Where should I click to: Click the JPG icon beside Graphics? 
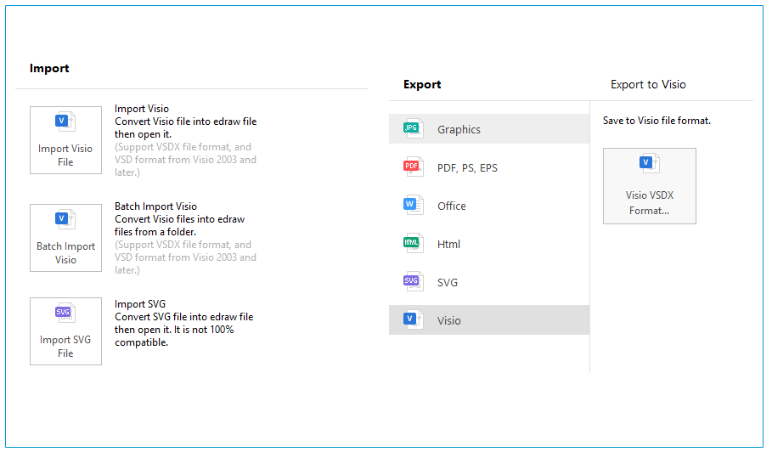point(413,128)
